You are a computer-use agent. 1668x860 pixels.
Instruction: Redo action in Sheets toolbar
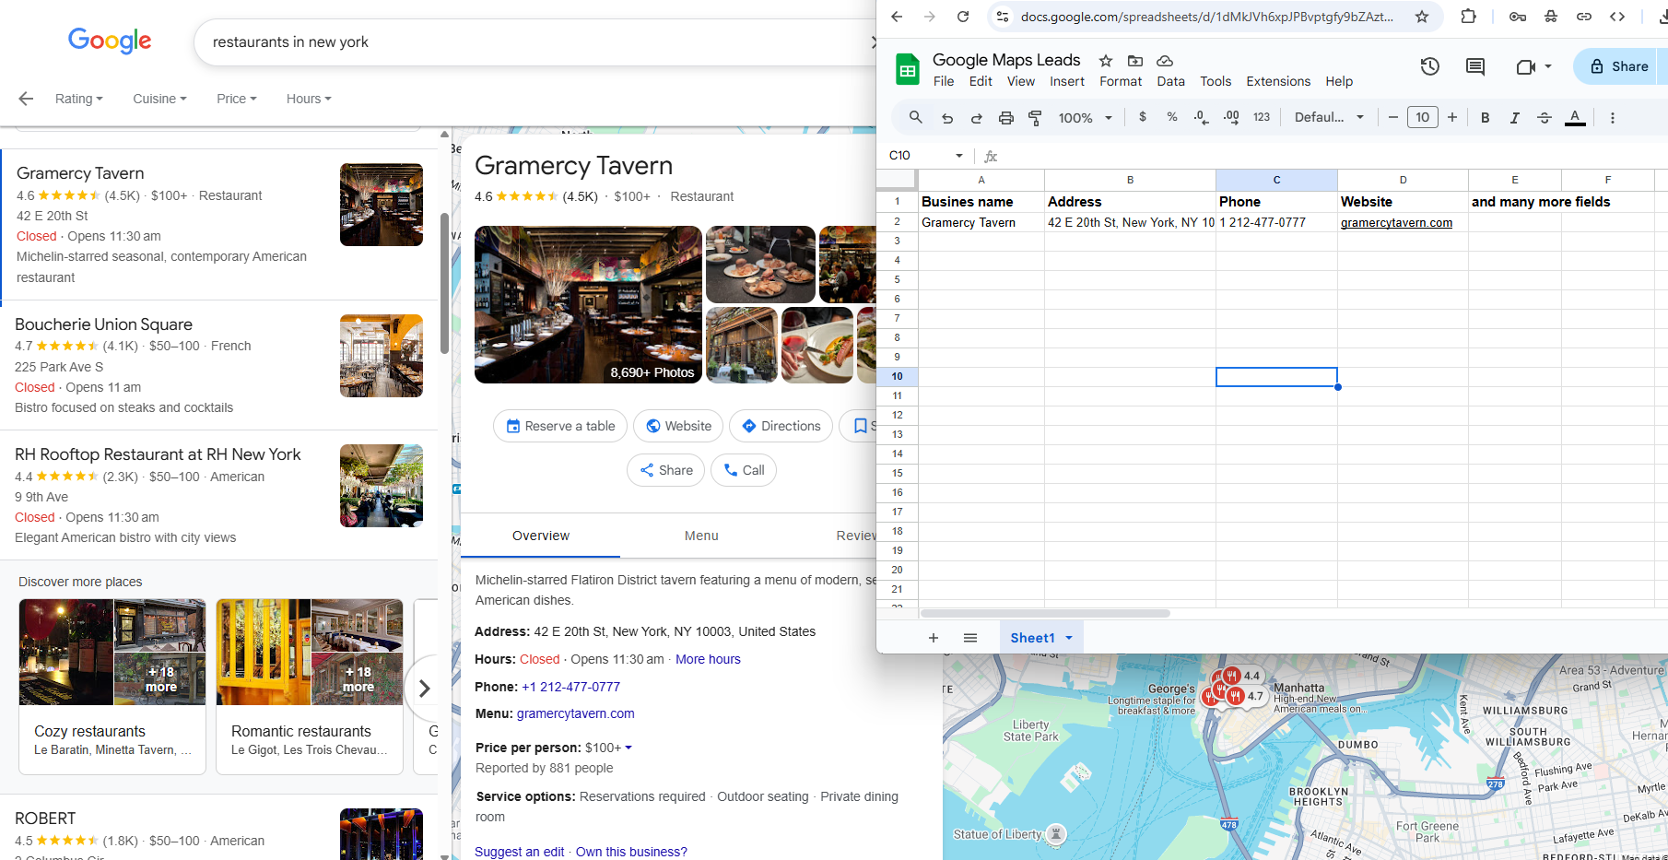coord(977,117)
